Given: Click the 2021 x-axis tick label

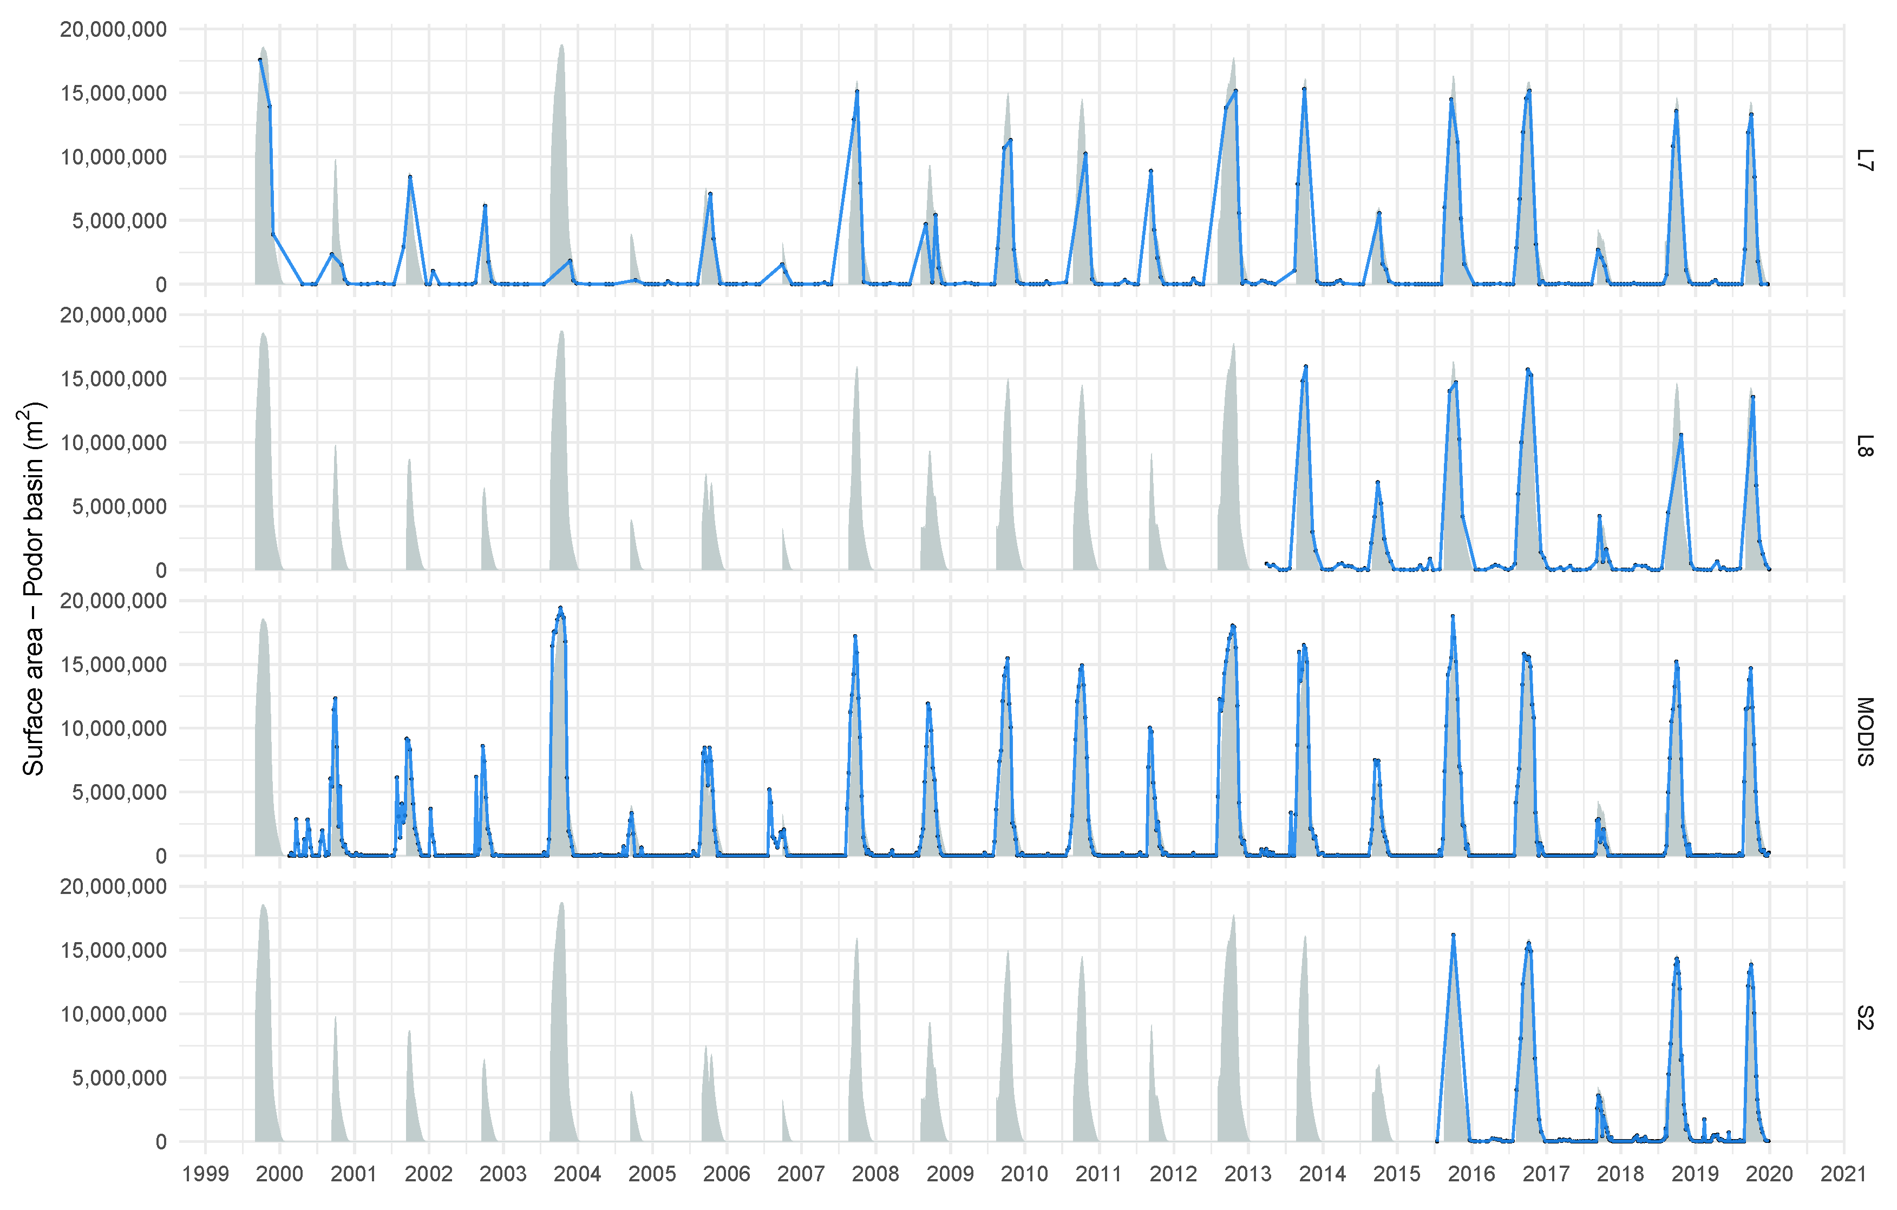Looking at the screenshot, I should (1843, 1174).
